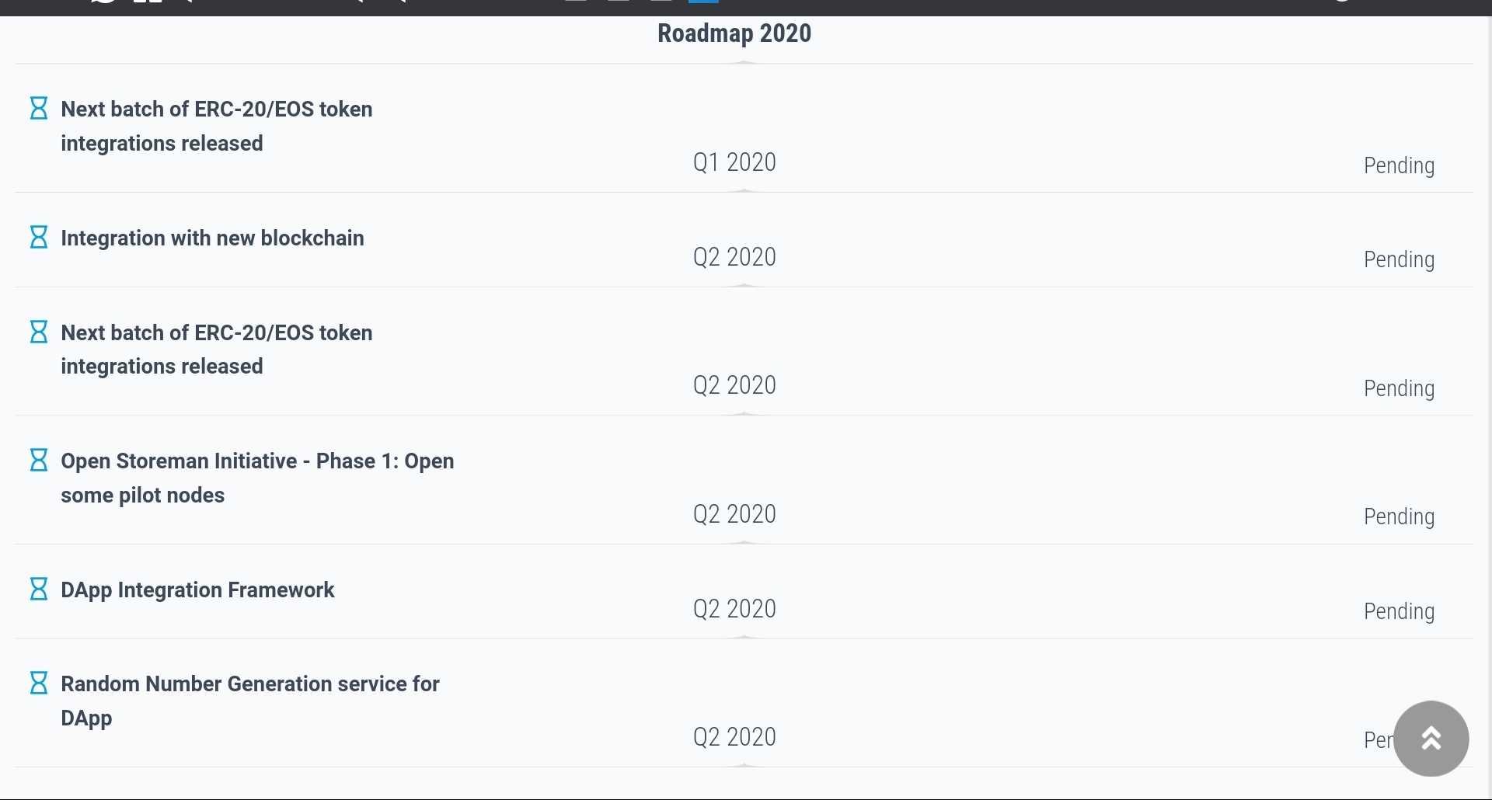1492x800 pixels.
Task: Click hourglass icon beside Integration with new blockchain
Action: pos(38,237)
